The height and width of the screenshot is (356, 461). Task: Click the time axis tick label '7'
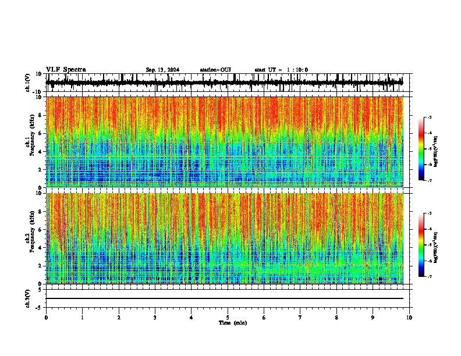click(300, 318)
